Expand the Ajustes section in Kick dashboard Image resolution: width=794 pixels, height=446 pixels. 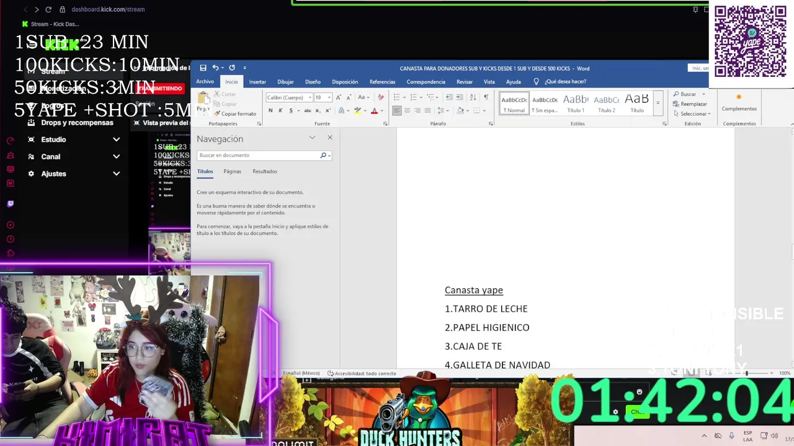tap(116, 174)
